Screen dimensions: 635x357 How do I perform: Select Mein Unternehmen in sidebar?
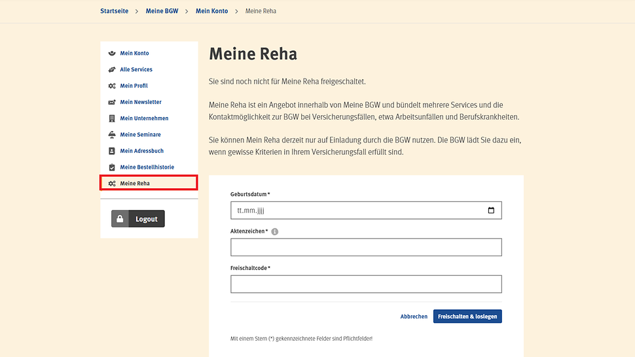coord(144,118)
